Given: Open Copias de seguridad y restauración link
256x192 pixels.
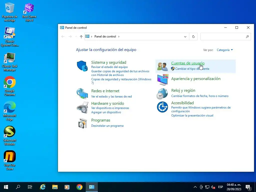Looking at the screenshot, I should [x=121, y=81].
